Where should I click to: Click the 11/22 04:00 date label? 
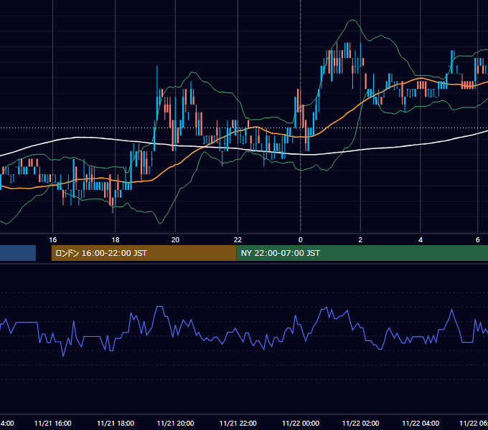pyautogui.click(x=421, y=424)
